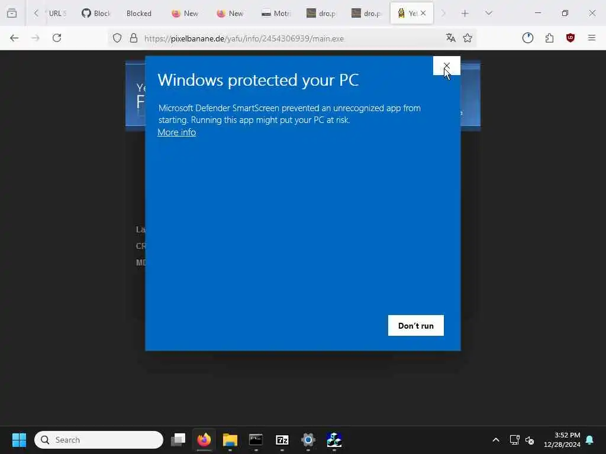Open Firefox View icon
This screenshot has width=606, height=454.
(x=12, y=13)
